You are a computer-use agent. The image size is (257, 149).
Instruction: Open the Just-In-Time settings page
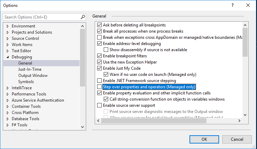coord(30,69)
